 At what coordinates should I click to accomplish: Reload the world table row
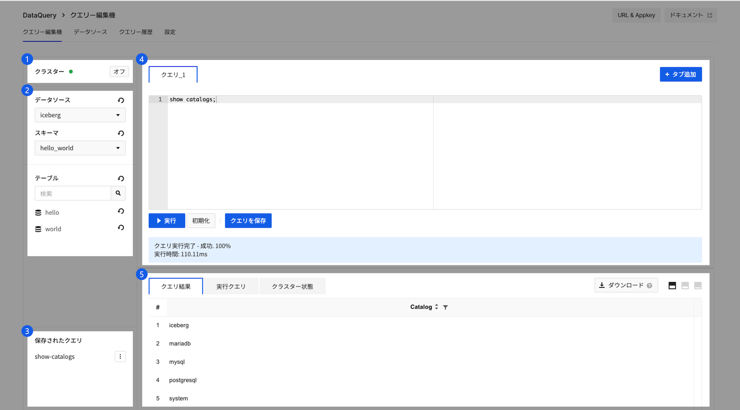tap(121, 228)
